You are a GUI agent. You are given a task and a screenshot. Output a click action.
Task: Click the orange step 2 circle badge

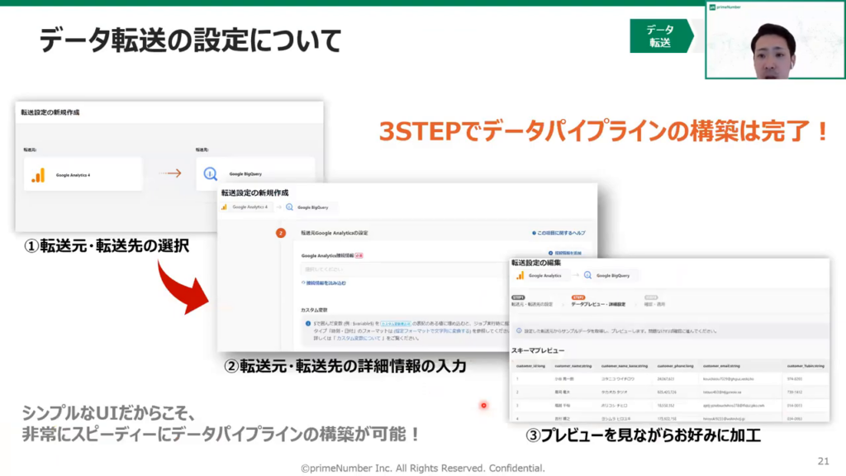[x=280, y=233]
